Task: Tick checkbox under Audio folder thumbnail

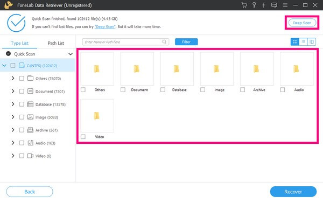Action: point(283,89)
